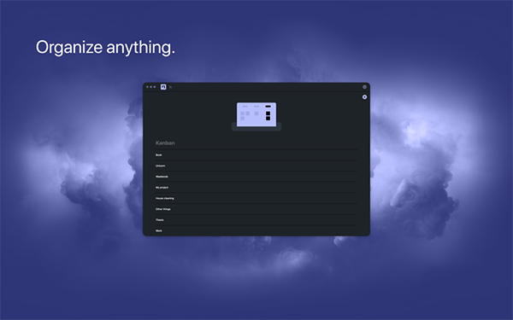
Task: Click the Kanban board illustration thumbnail
Action: click(x=256, y=117)
